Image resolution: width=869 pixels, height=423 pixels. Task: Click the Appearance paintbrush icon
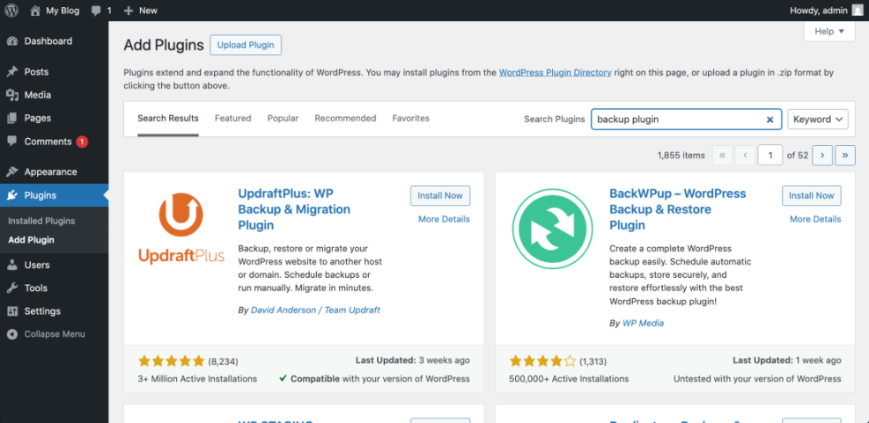coord(12,171)
